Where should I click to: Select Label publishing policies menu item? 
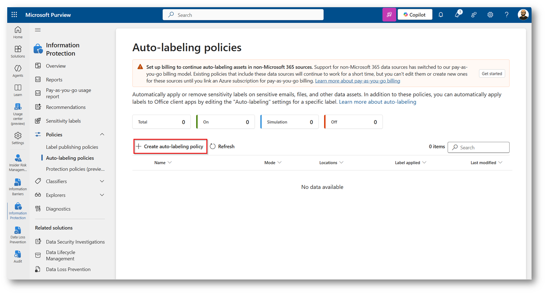[x=72, y=147]
